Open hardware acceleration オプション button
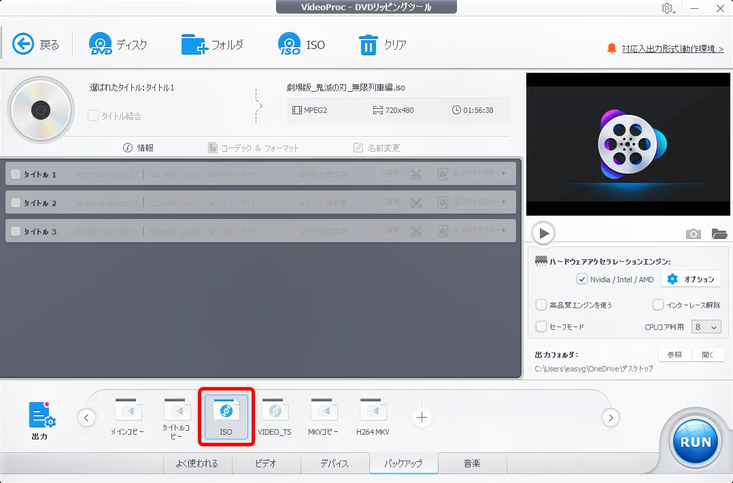Image resolution: width=733 pixels, height=483 pixels. (x=691, y=279)
